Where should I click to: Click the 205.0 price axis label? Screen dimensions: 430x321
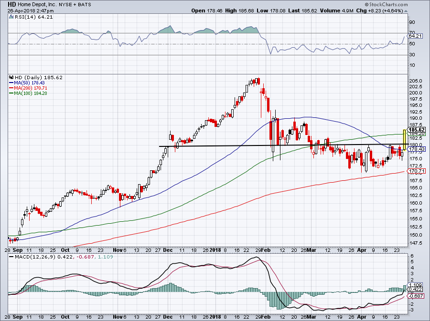[x=416, y=81]
